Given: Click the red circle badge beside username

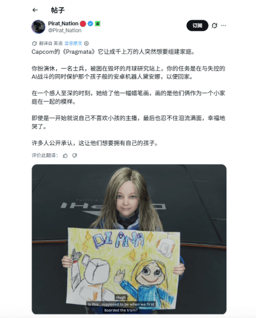Looking at the screenshot, I should pos(83,23).
